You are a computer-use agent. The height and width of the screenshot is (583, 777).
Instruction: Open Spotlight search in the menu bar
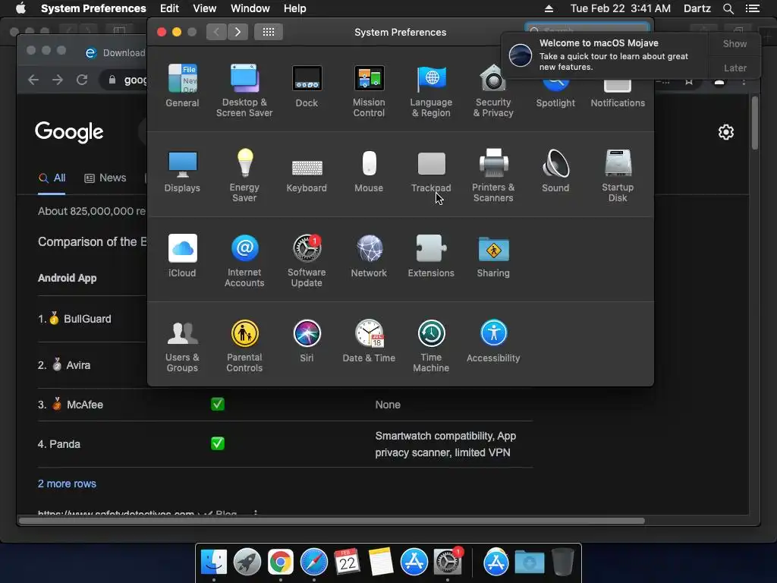[x=728, y=8]
